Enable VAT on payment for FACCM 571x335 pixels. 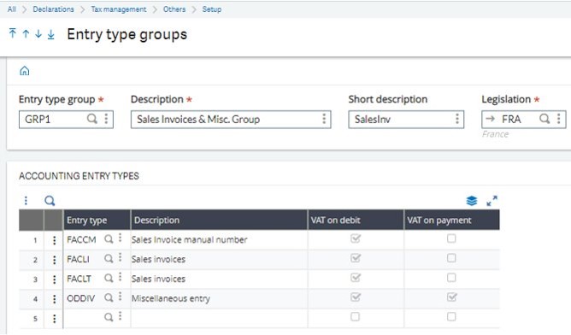click(451, 238)
